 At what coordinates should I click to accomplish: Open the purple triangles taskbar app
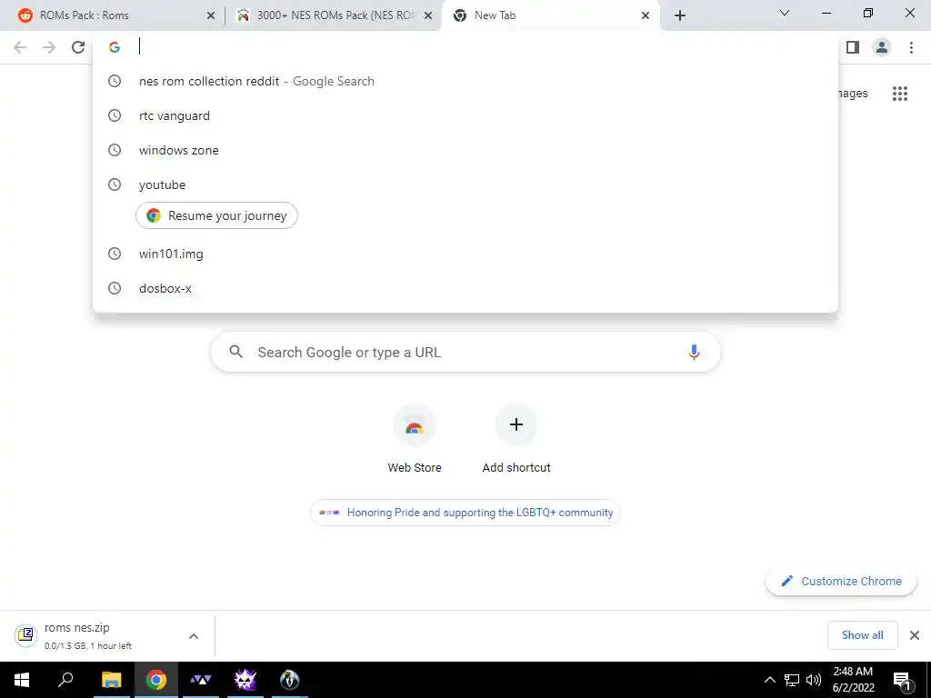coord(201,680)
